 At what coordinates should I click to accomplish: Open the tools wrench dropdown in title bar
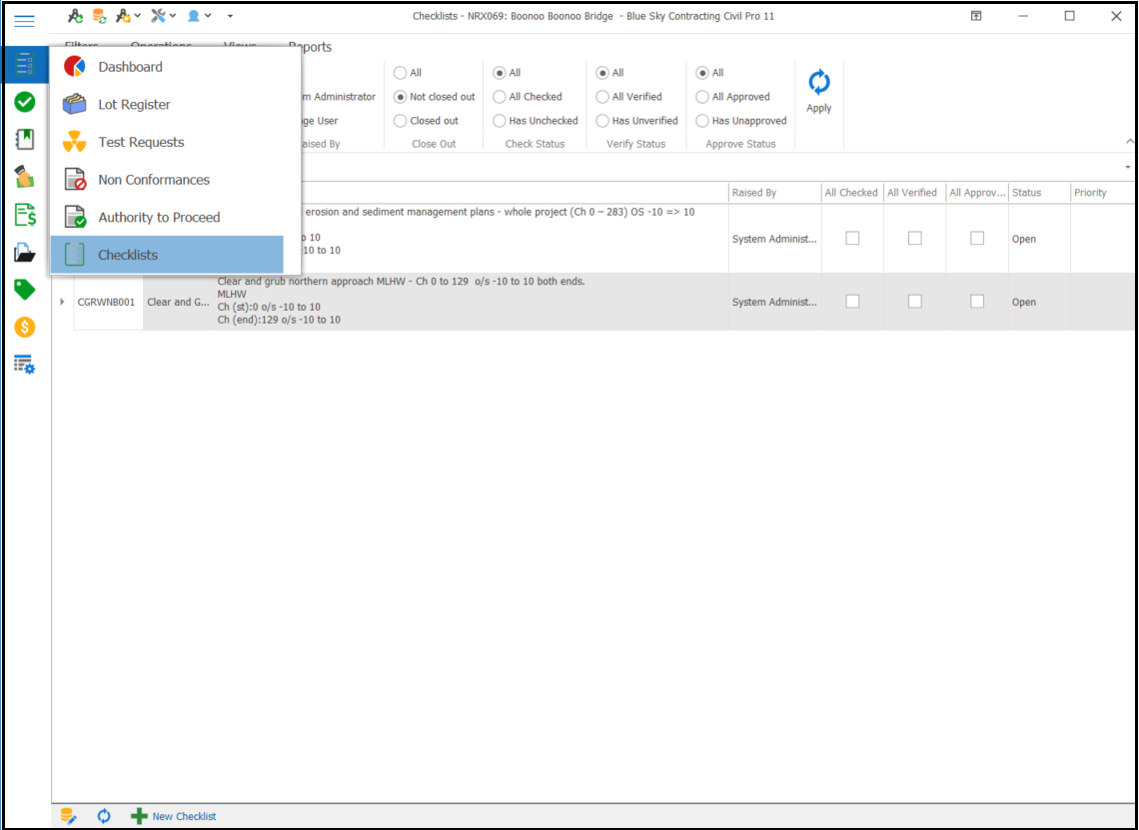point(164,16)
